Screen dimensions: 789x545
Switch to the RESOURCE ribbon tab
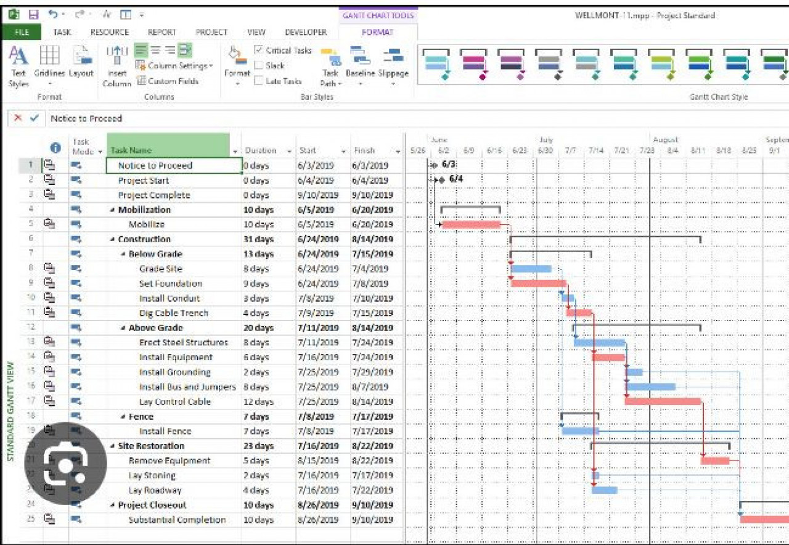110,32
